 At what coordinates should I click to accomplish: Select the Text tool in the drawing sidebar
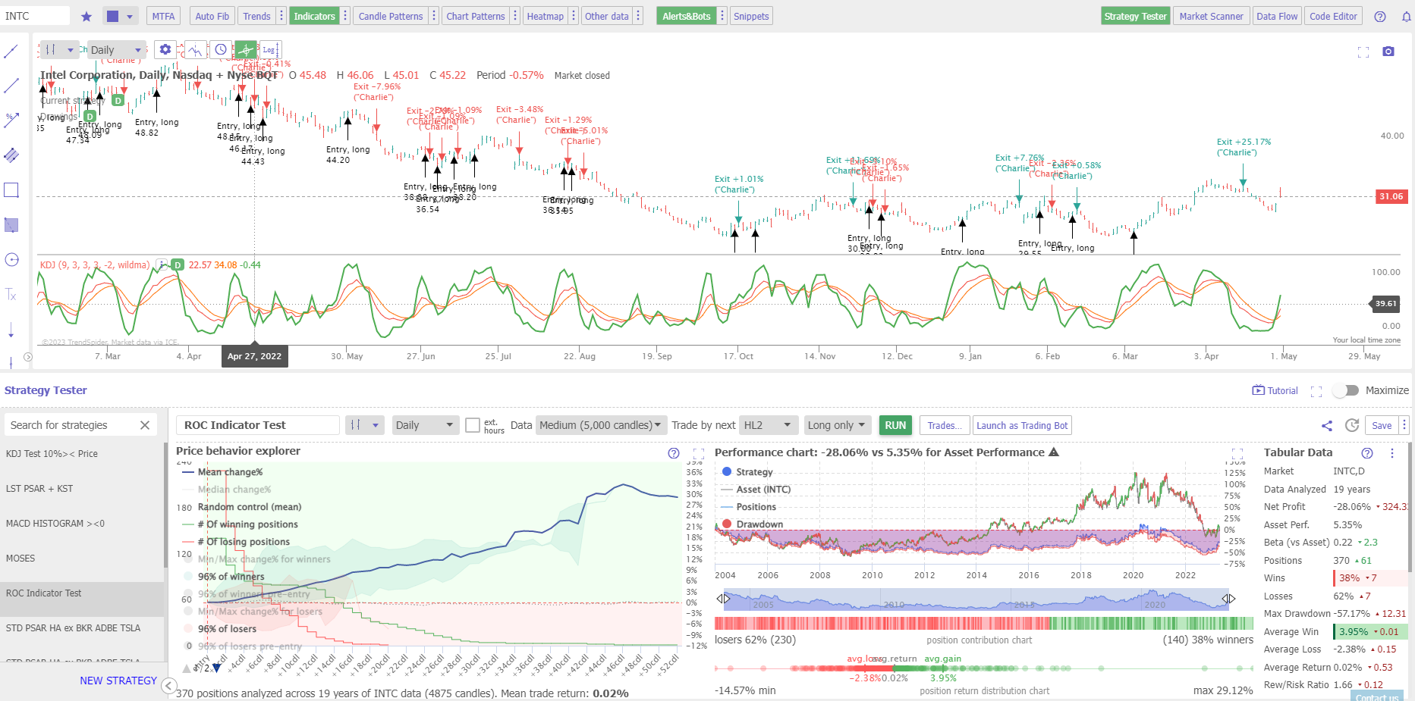point(11,296)
